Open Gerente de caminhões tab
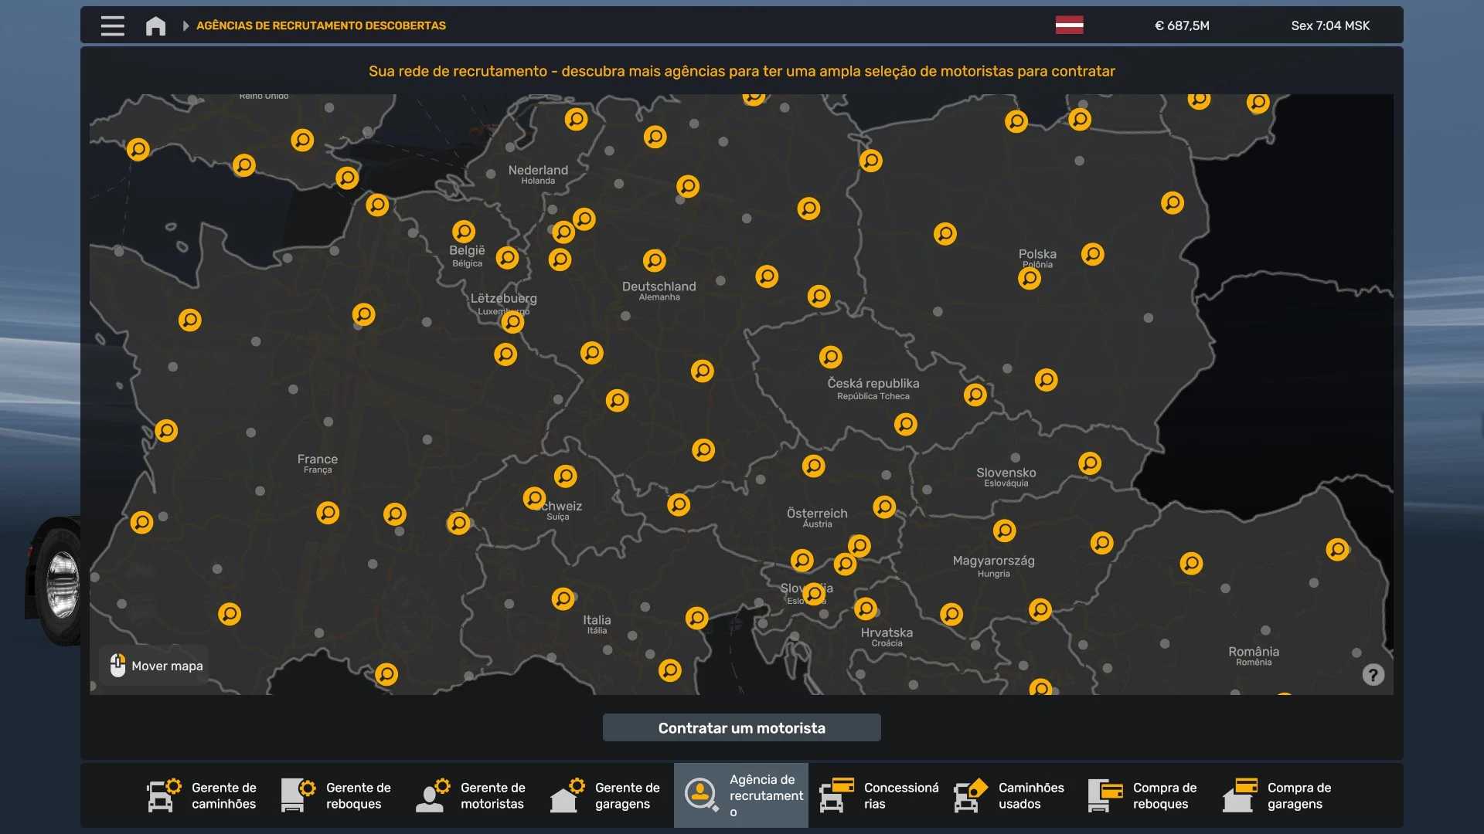Viewport: 1484px width, 834px height. point(203,795)
